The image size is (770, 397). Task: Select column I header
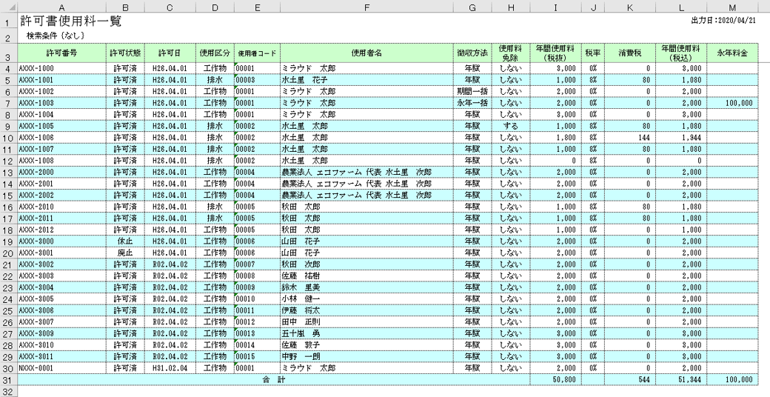555,7
